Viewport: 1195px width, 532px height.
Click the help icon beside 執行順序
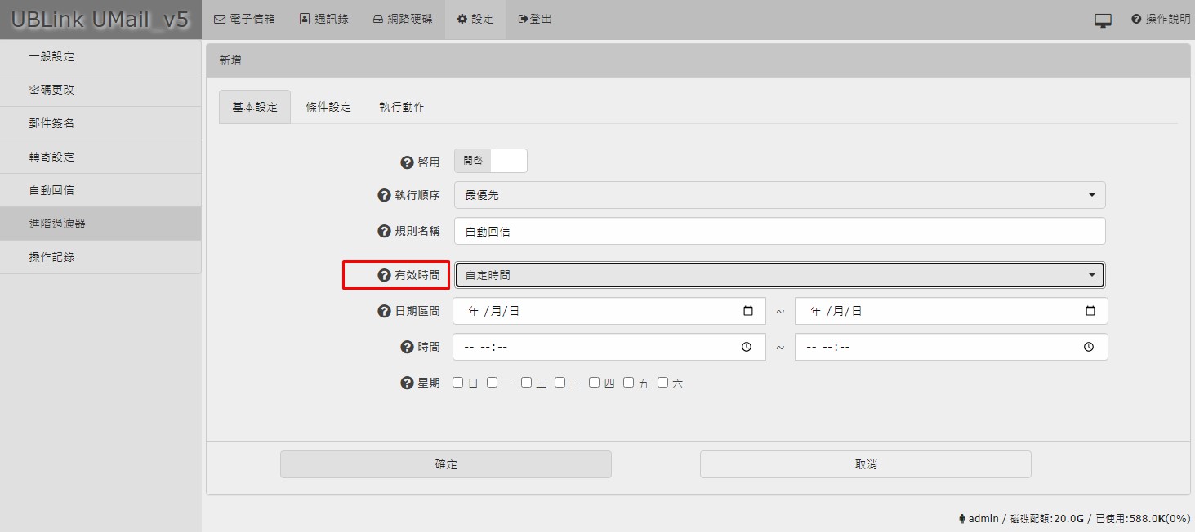click(x=384, y=196)
